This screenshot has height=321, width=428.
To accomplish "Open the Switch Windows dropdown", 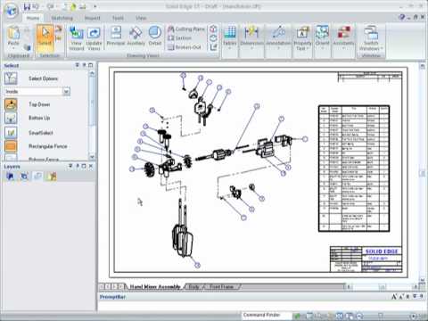I will [x=371, y=38].
